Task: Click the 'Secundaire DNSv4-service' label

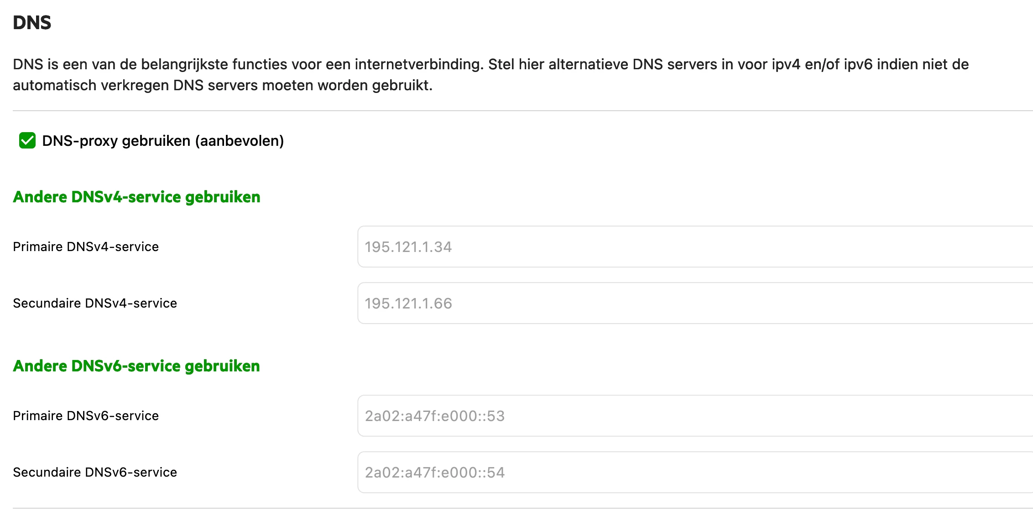Action: (x=95, y=303)
